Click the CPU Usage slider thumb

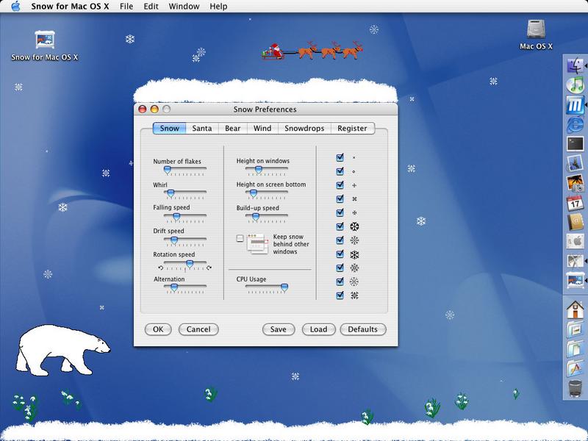pyautogui.click(x=284, y=287)
